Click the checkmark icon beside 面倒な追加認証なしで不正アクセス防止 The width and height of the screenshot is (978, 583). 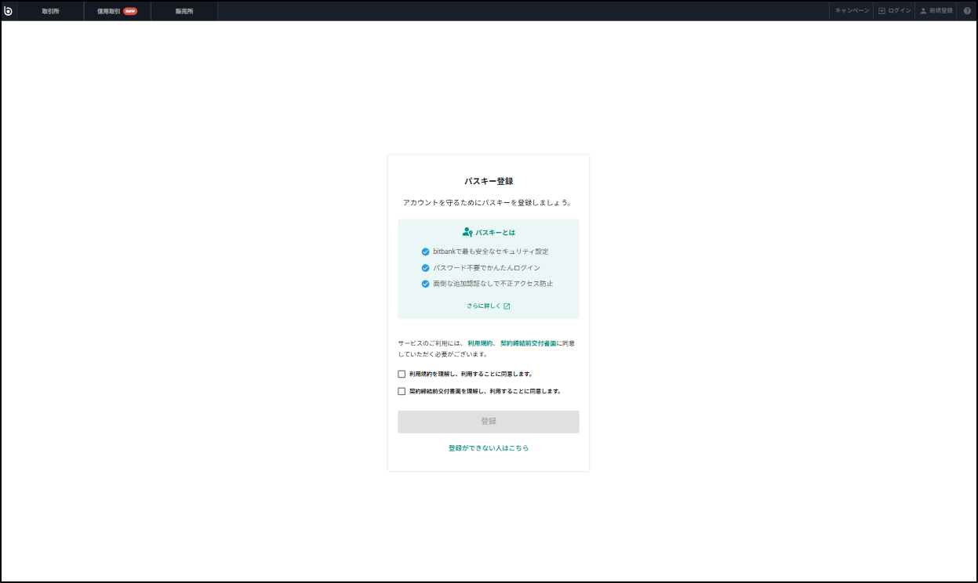point(425,284)
